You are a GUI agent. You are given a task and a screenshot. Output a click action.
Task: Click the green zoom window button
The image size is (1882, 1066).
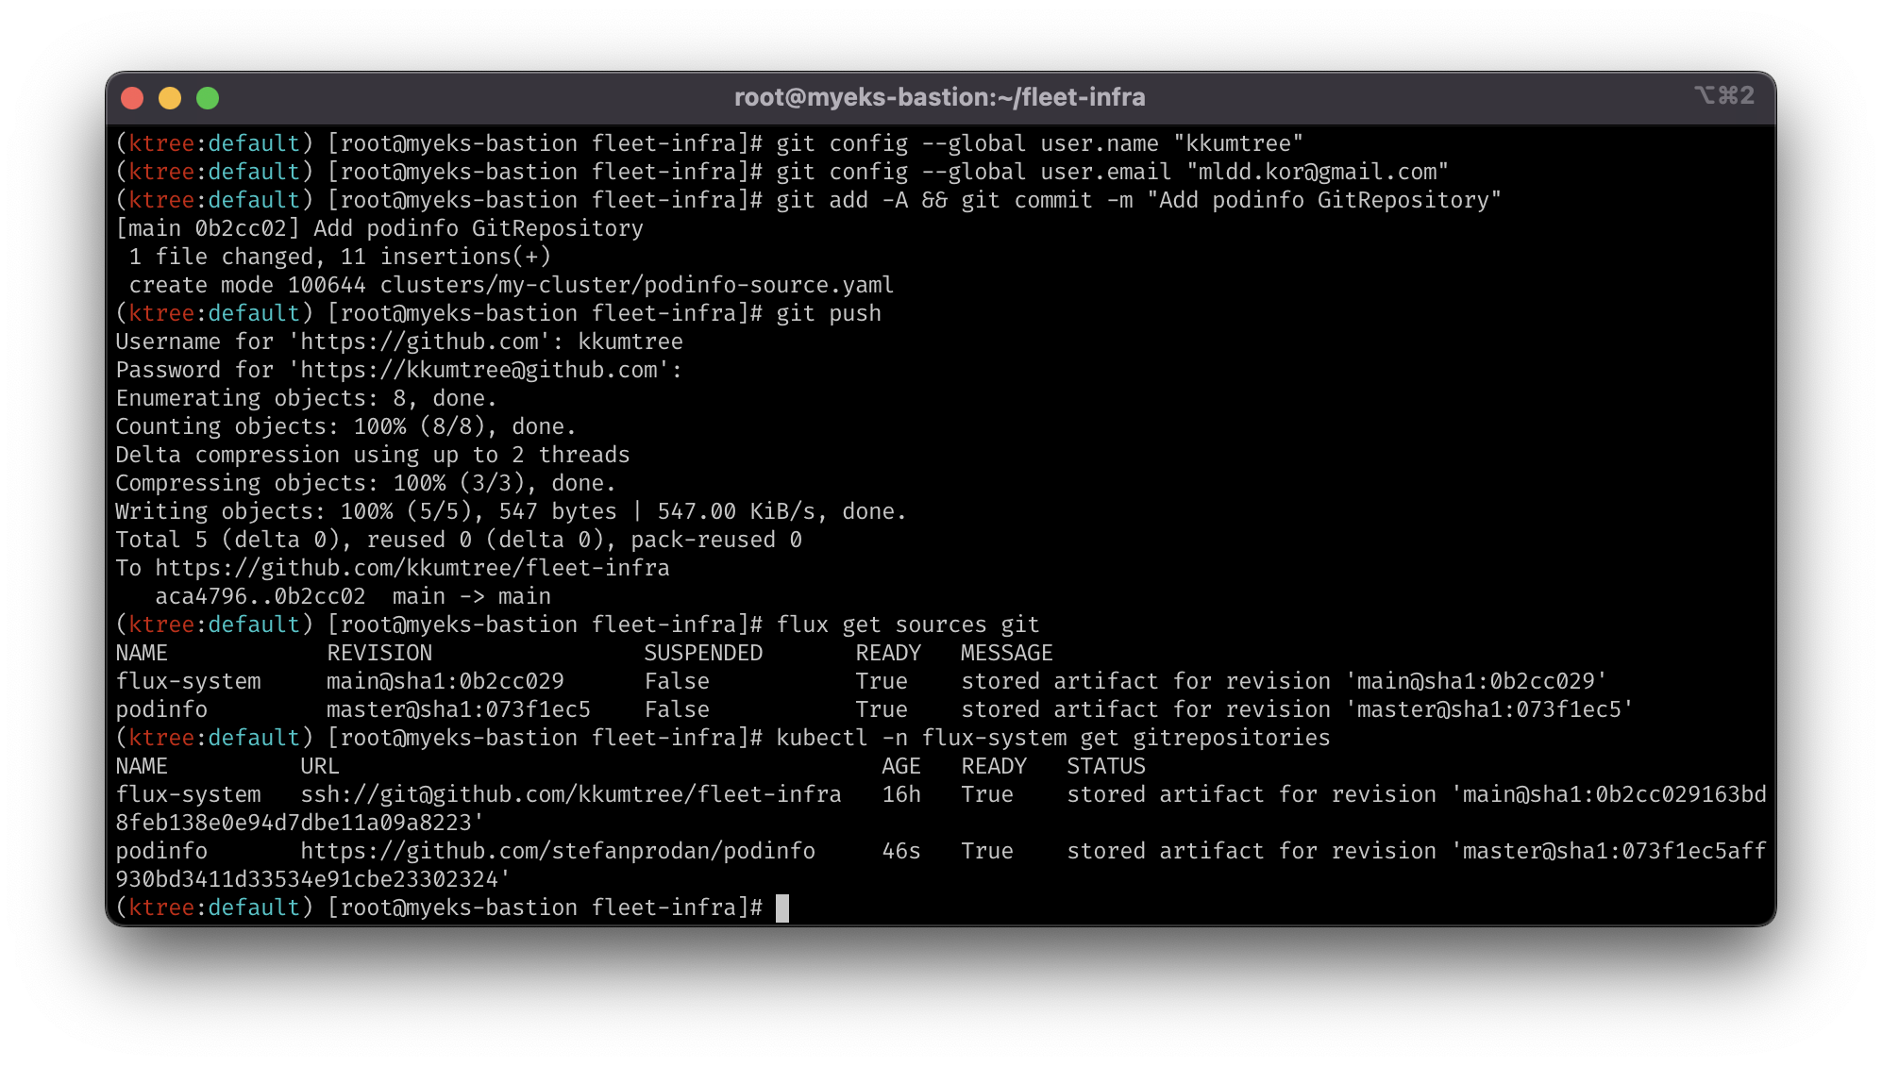coord(208,98)
